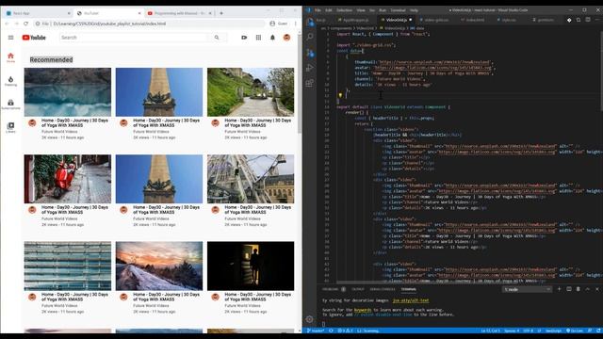Switch to the VideoGrid.js editor tab
This screenshot has width=603, height=339.
(396, 20)
